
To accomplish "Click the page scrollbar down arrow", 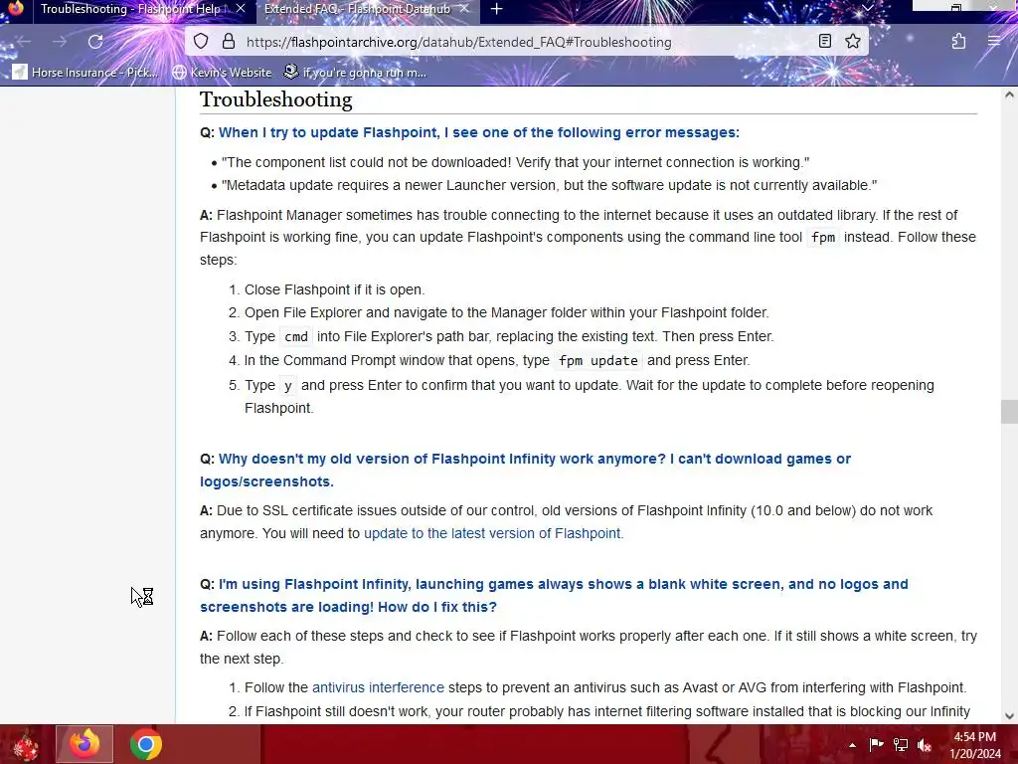I will tap(1009, 716).
